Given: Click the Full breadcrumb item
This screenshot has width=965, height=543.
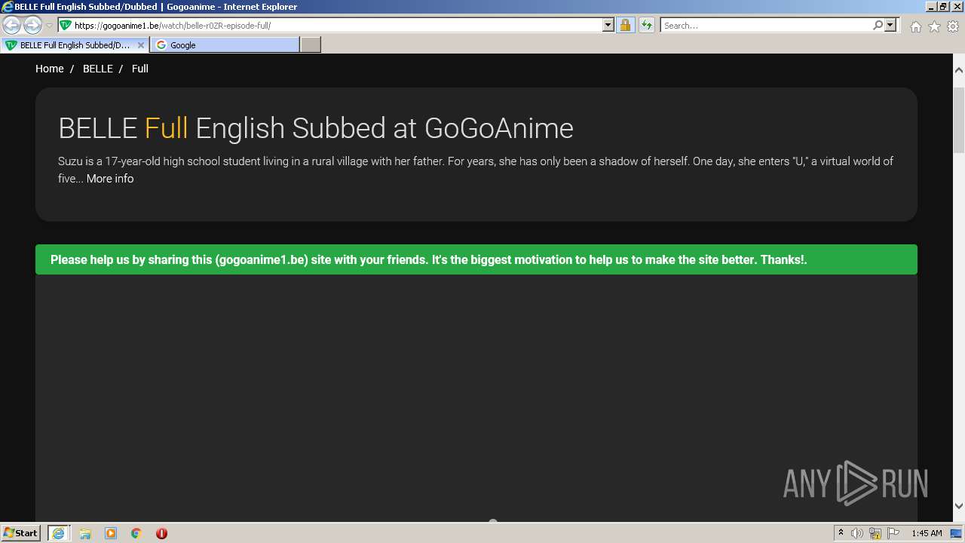Looking at the screenshot, I should click(140, 69).
